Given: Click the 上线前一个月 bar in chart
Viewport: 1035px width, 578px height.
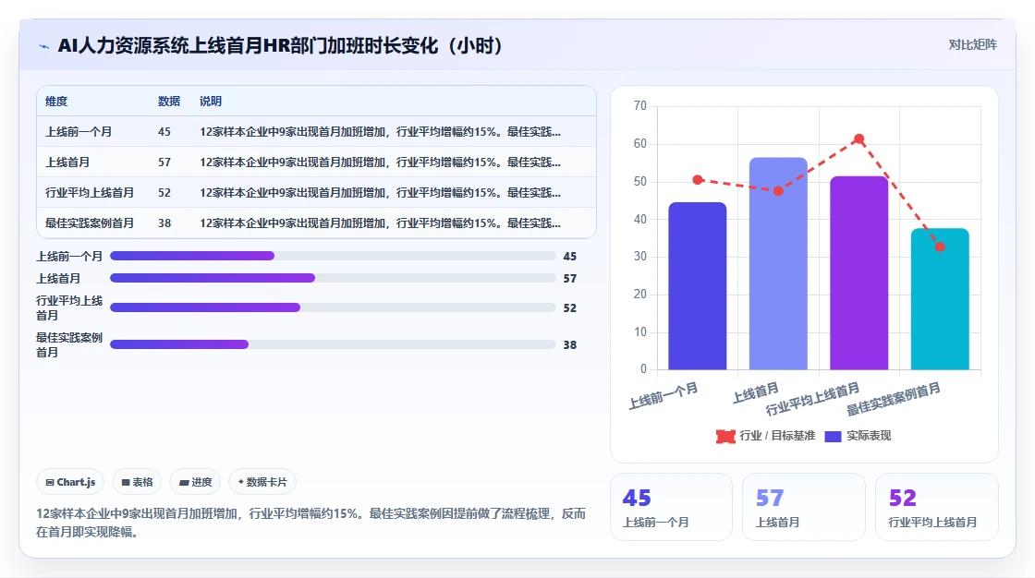Looking at the screenshot, I should pyautogui.click(x=697, y=285).
